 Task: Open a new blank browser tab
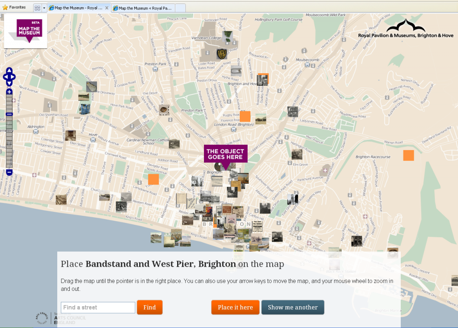(180, 8)
